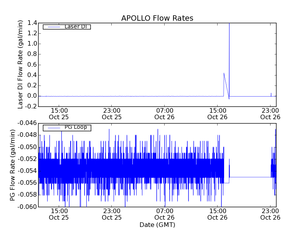The width and height of the screenshot is (307, 230).
Task: Click the Date (GMT) axis label
Action: (157, 225)
